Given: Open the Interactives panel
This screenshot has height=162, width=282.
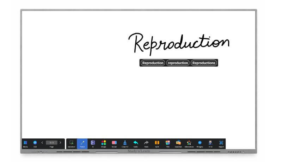Looking at the screenshot, I should pos(189,143).
